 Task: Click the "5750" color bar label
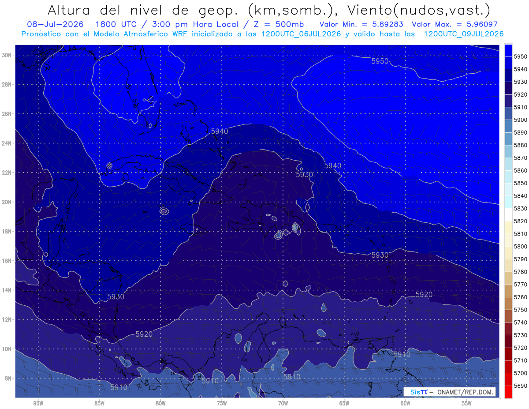pyautogui.click(x=520, y=310)
